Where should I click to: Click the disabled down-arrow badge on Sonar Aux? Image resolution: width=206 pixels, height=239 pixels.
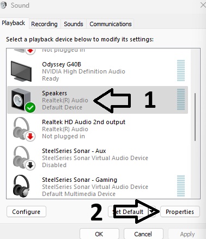[x=31, y=165]
